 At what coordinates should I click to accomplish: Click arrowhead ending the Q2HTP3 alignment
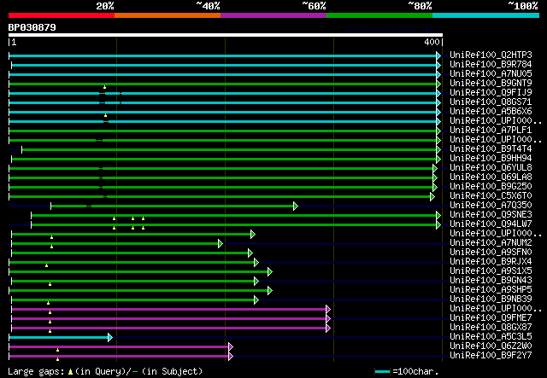[438, 55]
